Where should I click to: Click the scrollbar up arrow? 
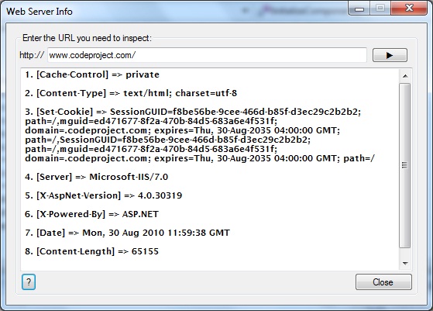(x=405, y=76)
